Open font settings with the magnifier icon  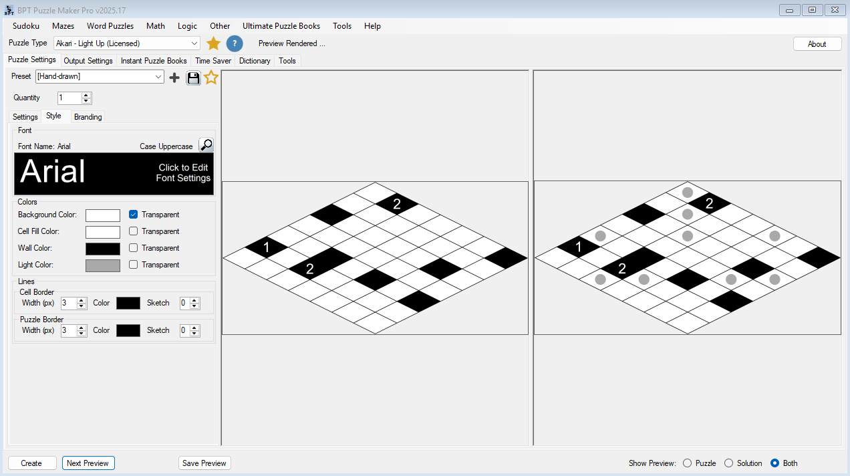[x=206, y=144]
